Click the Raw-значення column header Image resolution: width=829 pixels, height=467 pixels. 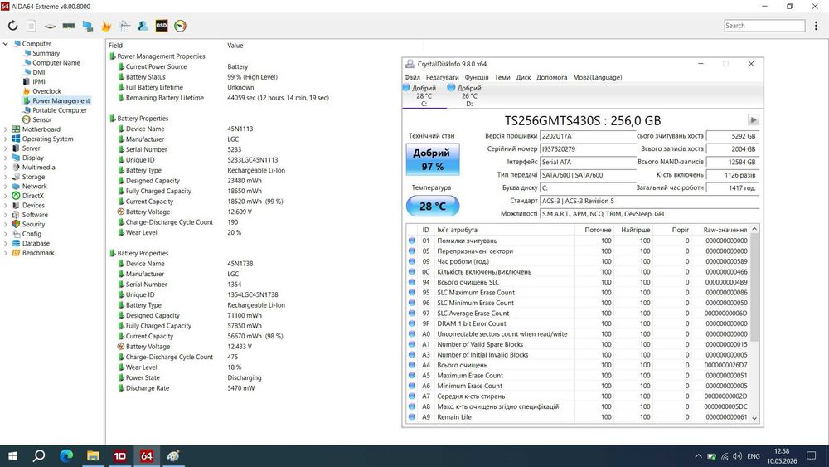[x=725, y=230]
